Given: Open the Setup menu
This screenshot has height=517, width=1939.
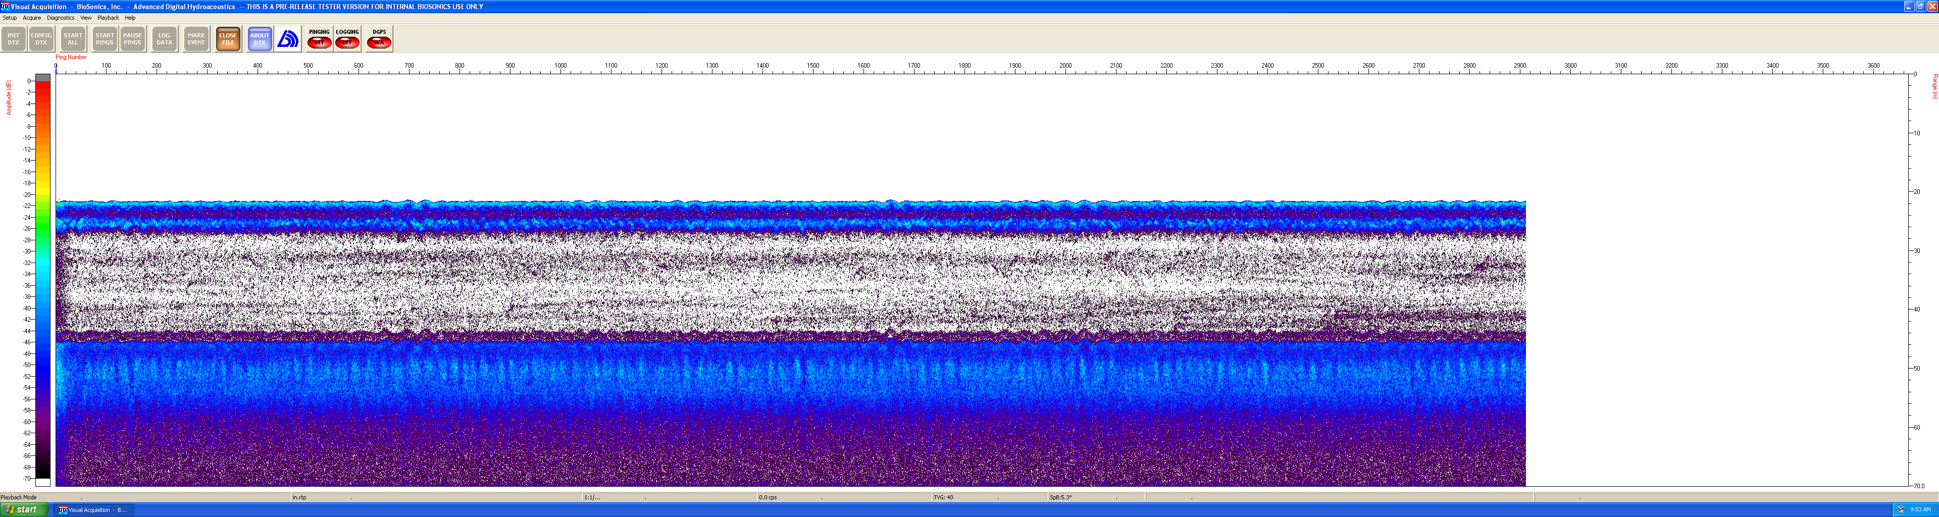Looking at the screenshot, I should pyautogui.click(x=10, y=18).
